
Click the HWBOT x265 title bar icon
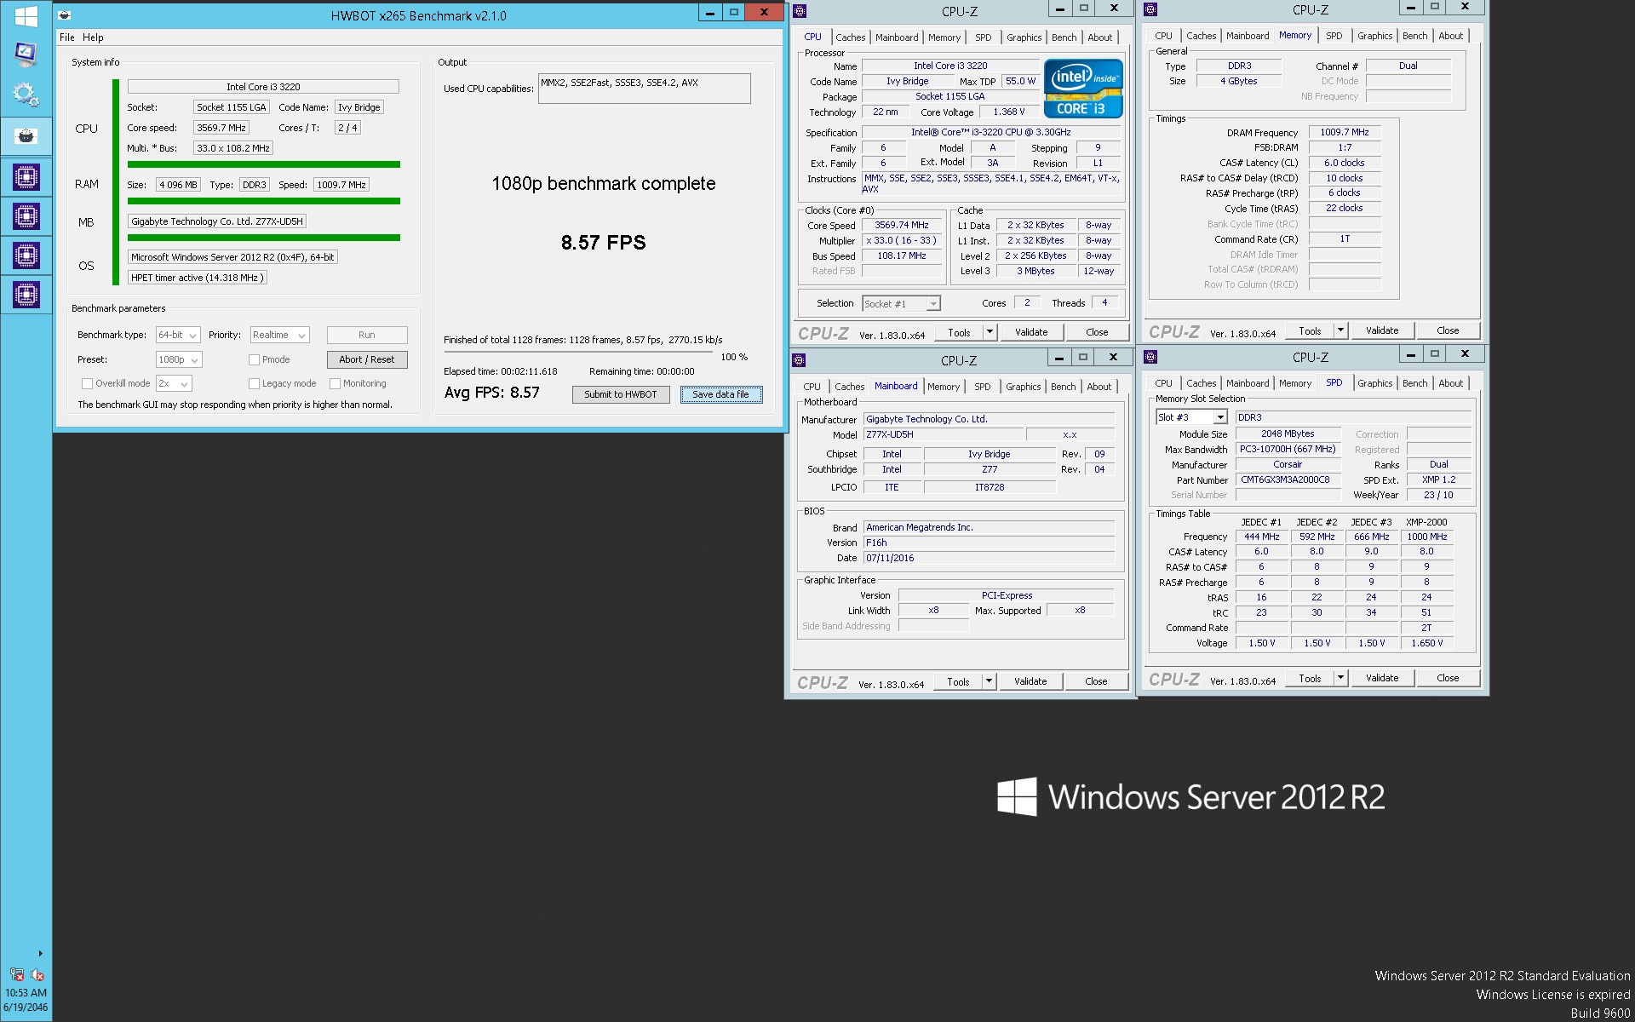(x=64, y=14)
